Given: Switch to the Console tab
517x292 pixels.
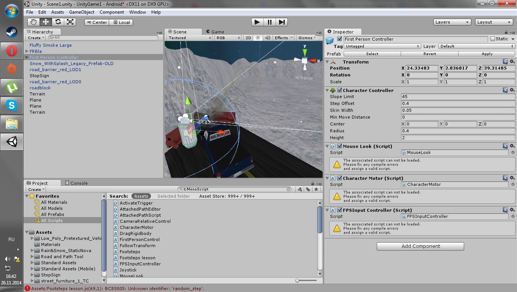Looking at the screenshot, I should pyautogui.click(x=76, y=183).
